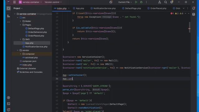Click the error count indicator

point(172,13)
